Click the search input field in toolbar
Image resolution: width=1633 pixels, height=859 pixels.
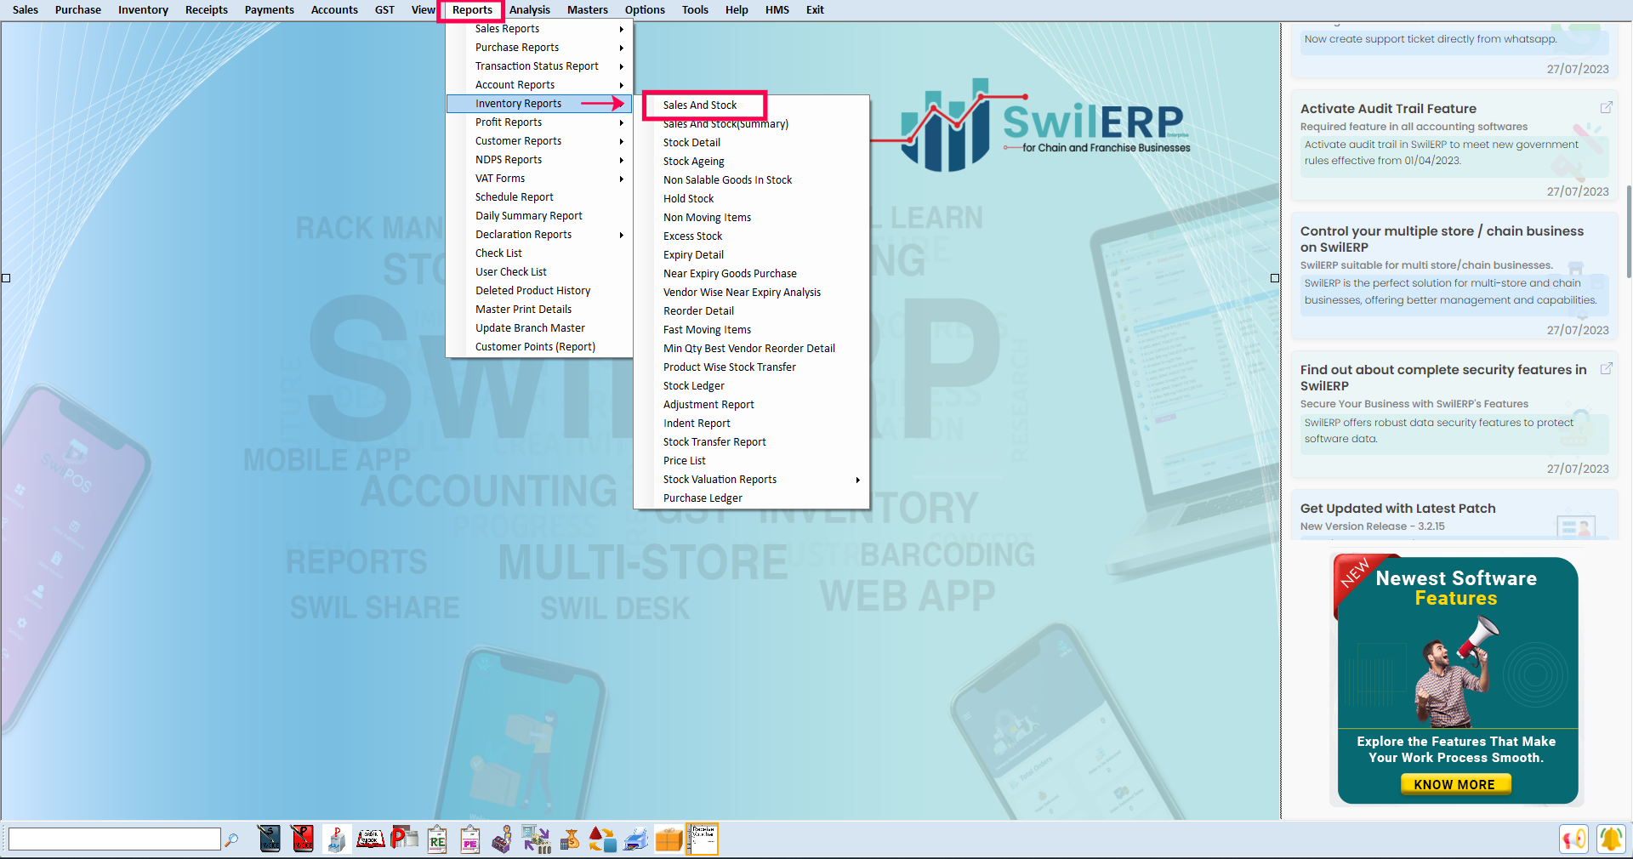click(114, 839)
